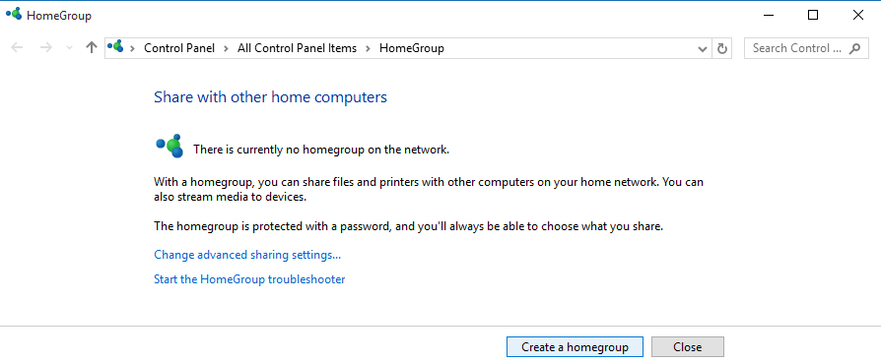Open Change advanced sharing settings link
Screen dimensions: 881x363
click(247, 255)
